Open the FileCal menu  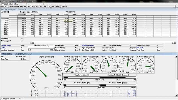pos(3,6)
